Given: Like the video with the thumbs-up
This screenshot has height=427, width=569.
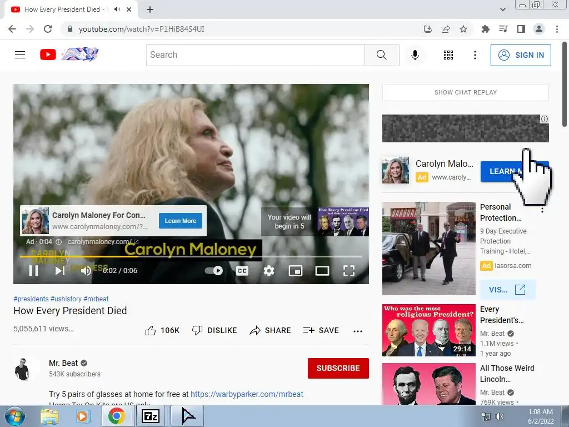Looking at the screenshot, I should (x=162, y=330).
